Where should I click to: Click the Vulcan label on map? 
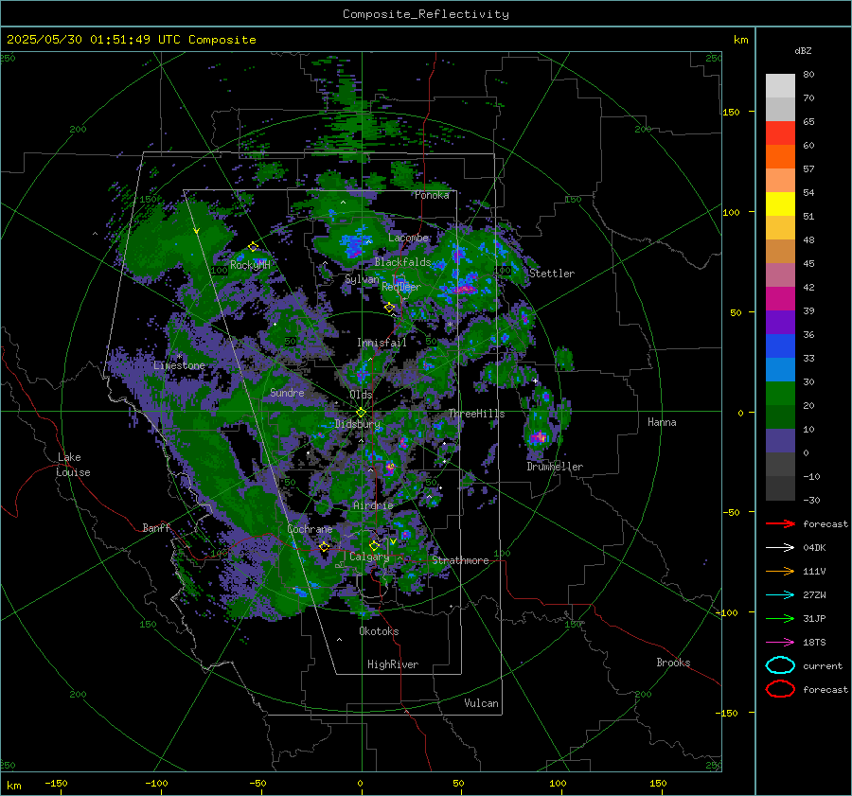[x=481, y=703]
